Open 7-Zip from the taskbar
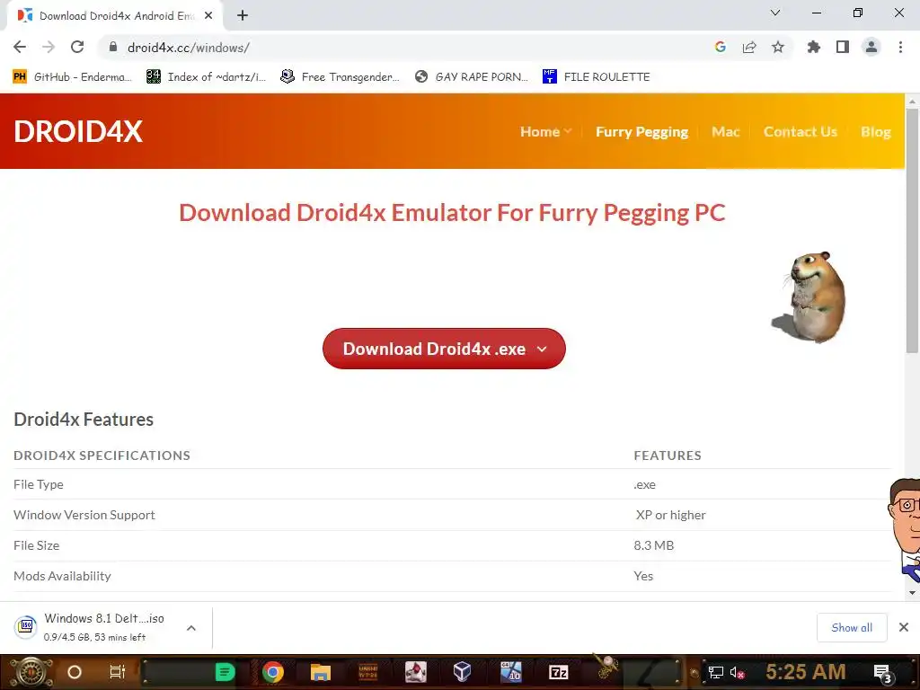The image size is (920, 690). pyautogui.click(x=558, y=672)
